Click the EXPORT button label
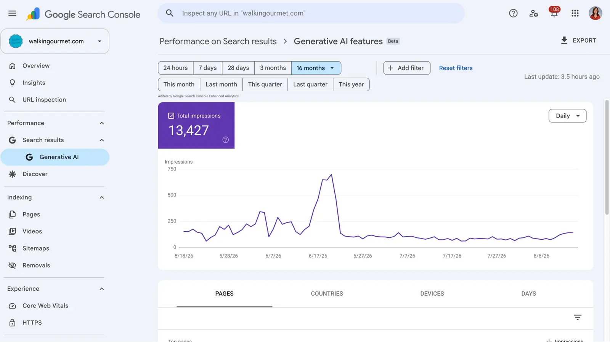 584,40
